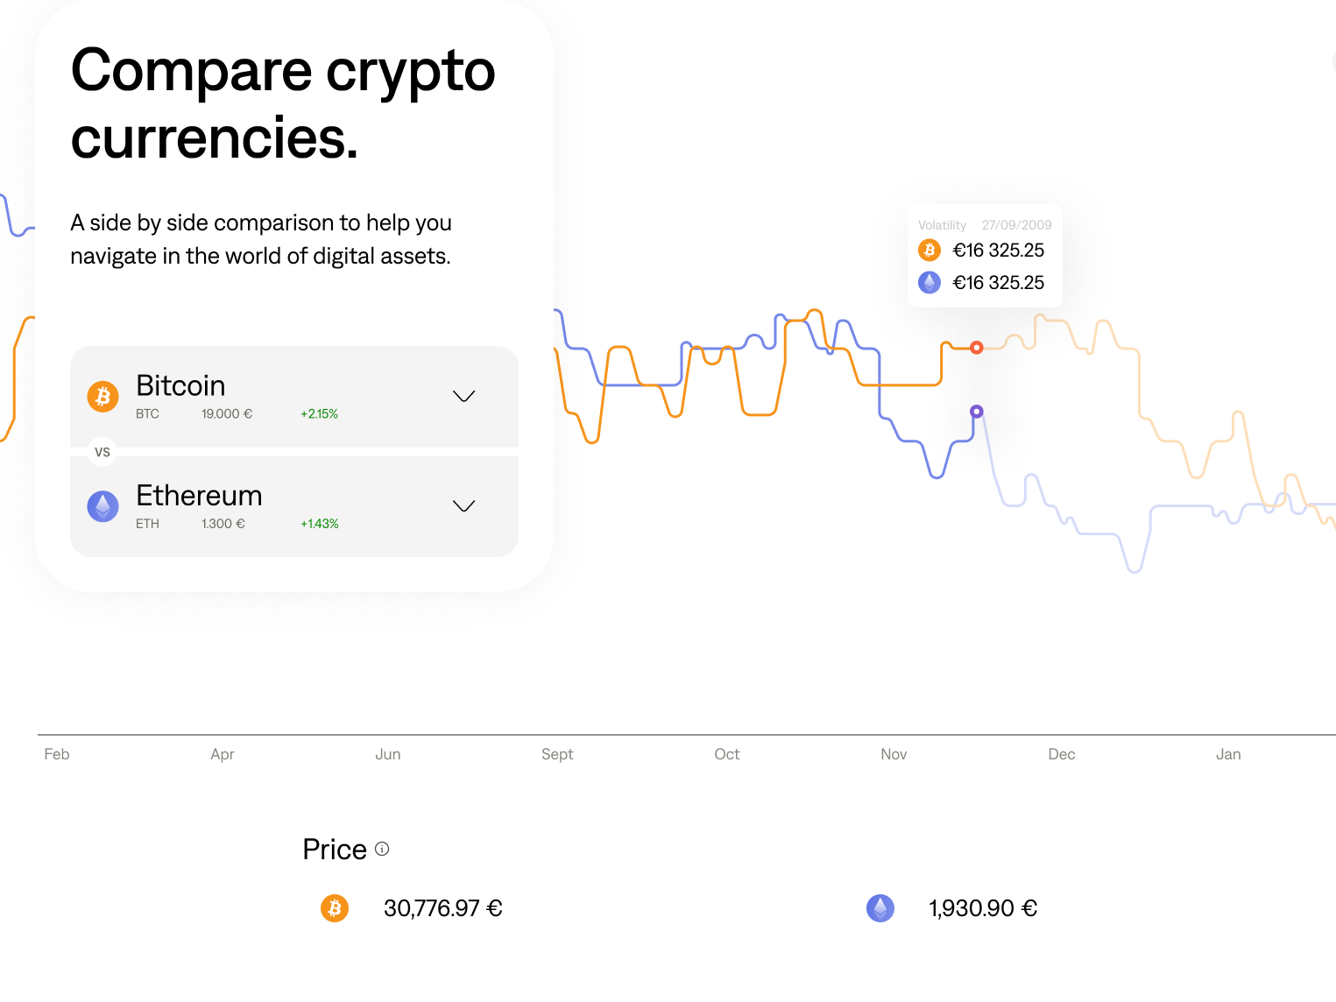Open the volatility tooltip date 27/09/2009
The height and width of the screenshot is (1002, 1336).
[x=1016, y=224]
